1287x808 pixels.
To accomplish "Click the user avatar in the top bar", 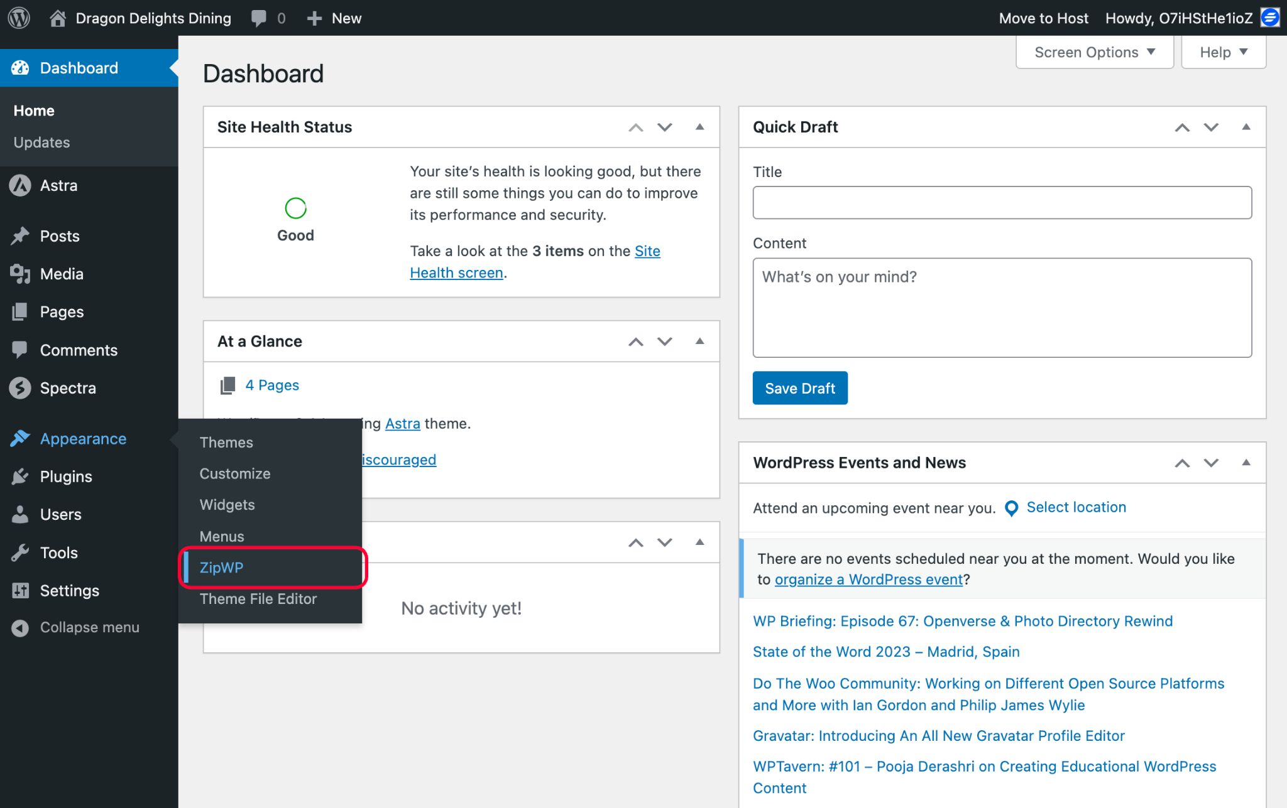I will click(1271, 18).
